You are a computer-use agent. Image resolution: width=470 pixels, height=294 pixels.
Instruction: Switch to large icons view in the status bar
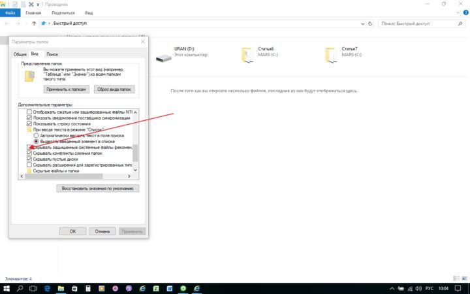465,279
